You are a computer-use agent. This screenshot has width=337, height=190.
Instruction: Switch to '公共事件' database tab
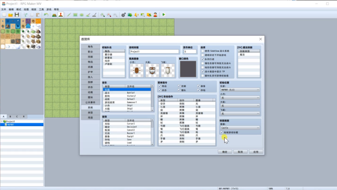point(90,102)
